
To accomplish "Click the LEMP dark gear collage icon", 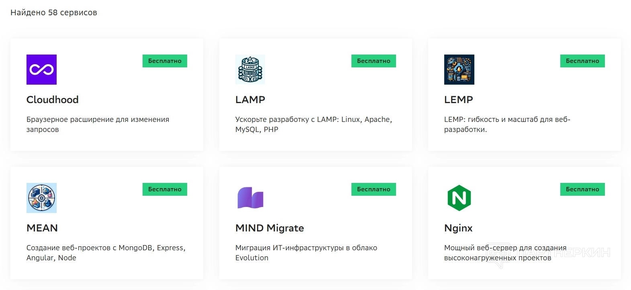I will (x=459, y=69).
